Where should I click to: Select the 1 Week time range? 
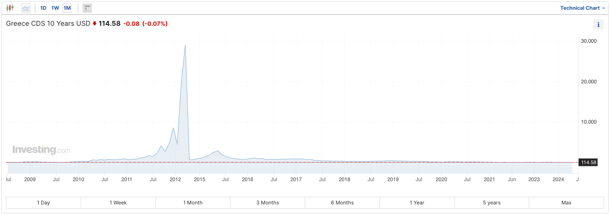tap(118, 203)
